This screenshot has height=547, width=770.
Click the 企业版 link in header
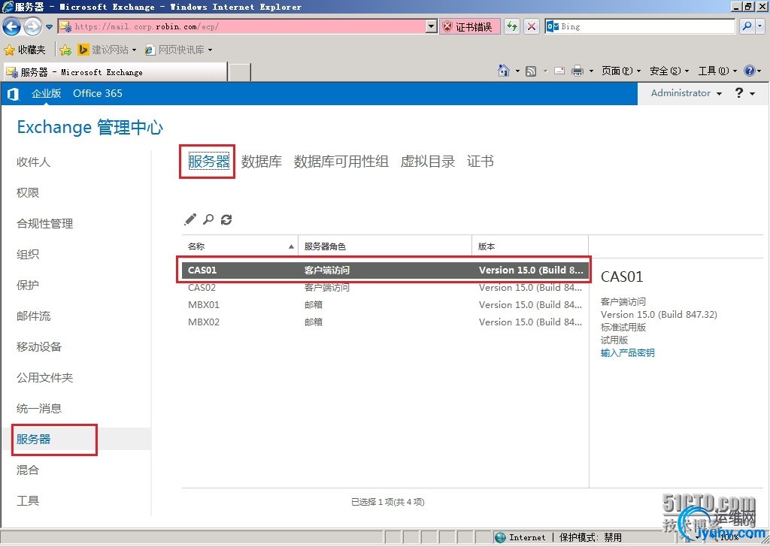click(46, 93)
